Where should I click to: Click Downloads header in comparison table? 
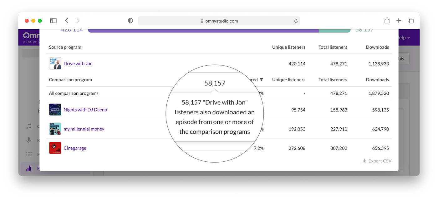(378, 80)
